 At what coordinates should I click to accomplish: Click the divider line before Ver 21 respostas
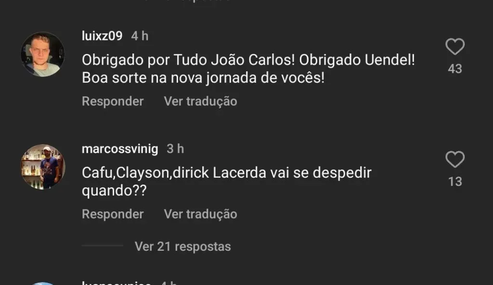coord(103,246)
